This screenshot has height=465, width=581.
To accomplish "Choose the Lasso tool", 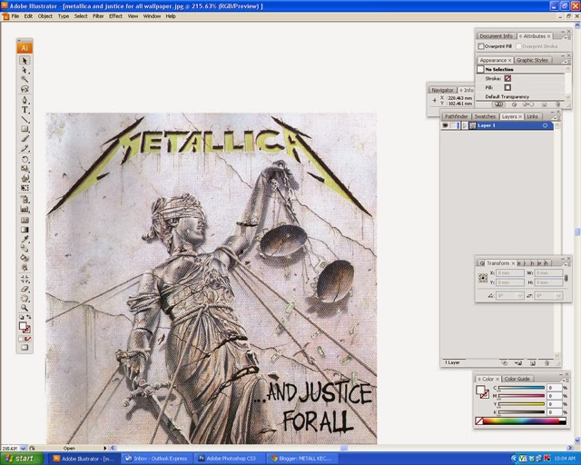I will pyautogui.click(x=25, y=89).
